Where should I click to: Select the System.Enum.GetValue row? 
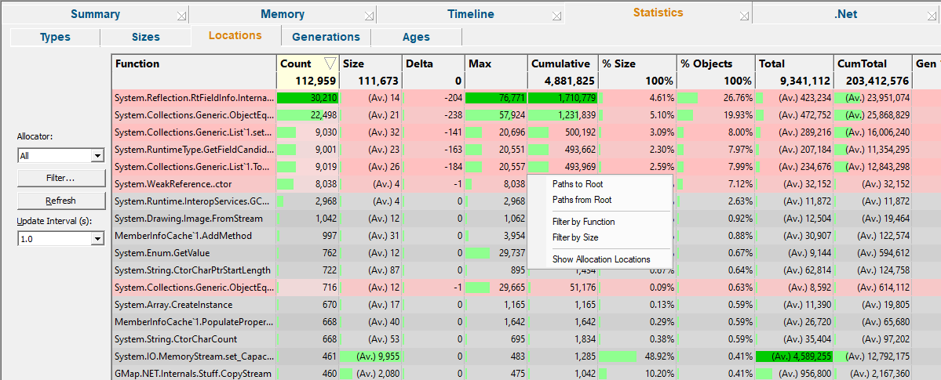click(527, 253)
